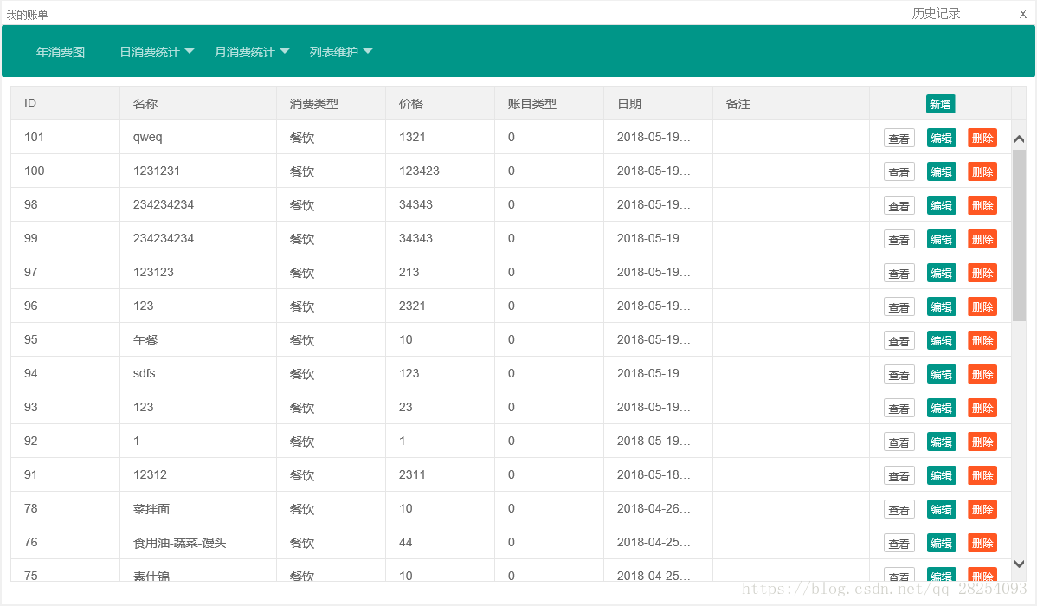The image size is (1037, 606).
Task: Click 删除 for the sdfs row
Action: 982,374
